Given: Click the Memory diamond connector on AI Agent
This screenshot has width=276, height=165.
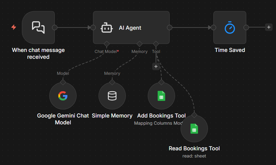Looking at the screenshot, I should tap(140, 44).
